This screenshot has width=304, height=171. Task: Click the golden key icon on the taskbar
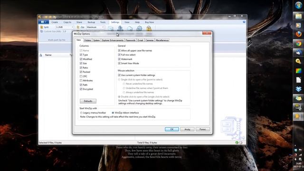[298, 62]
